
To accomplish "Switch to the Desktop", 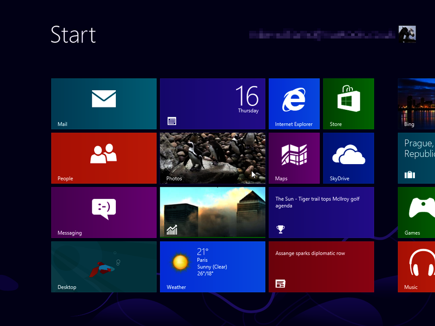I will point(103,266).
